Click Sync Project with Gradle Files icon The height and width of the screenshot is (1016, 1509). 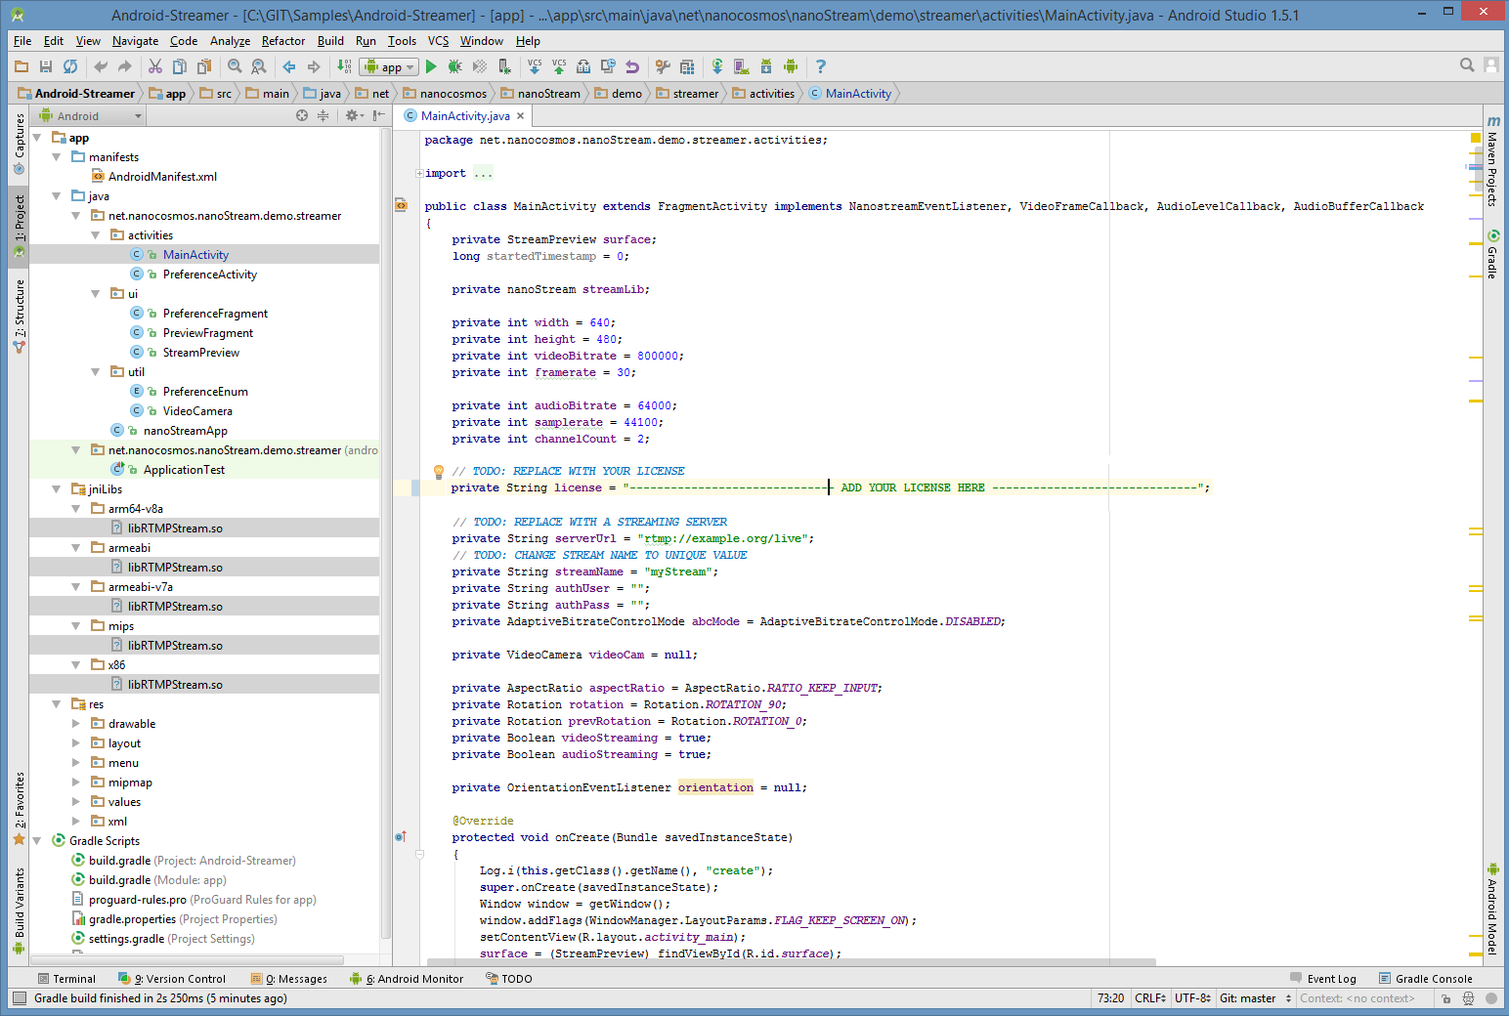(x=717, y=66)
